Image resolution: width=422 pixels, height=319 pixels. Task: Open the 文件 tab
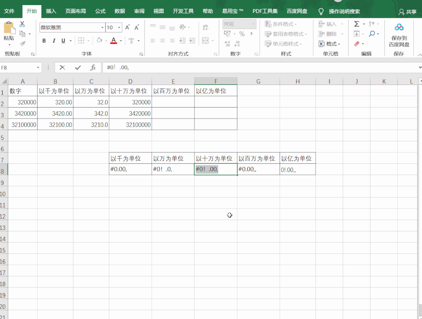coord(9,11)
